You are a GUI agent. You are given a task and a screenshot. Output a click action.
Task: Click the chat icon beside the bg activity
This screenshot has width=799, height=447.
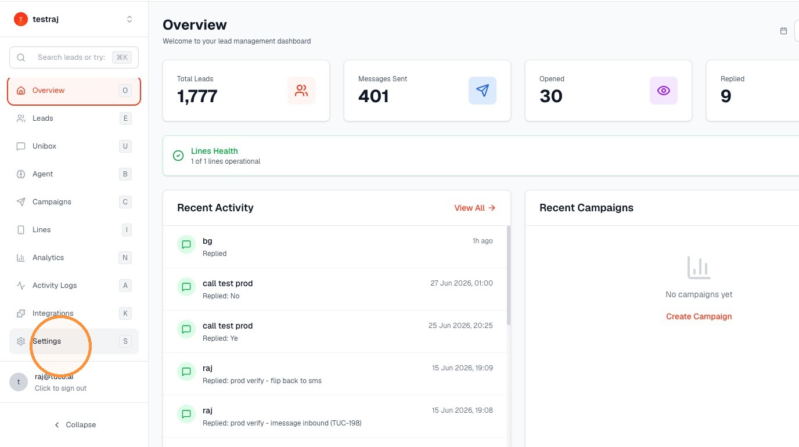tap(186, 244)
